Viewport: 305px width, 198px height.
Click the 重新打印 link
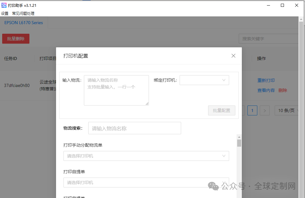266,80
